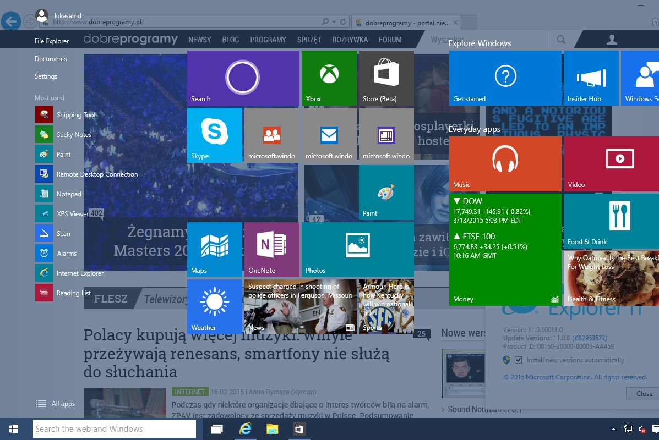Open File Explorer in Start menu

point(52,41)
